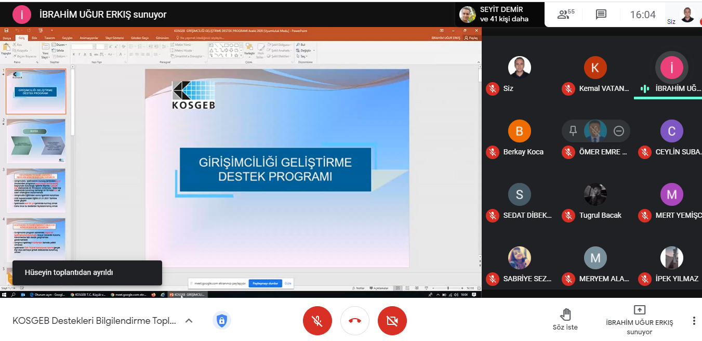Screen dimensions: 702x341
Task: Select the SEDAT DİBEK participant avatar
Action: tap(519, 194)
